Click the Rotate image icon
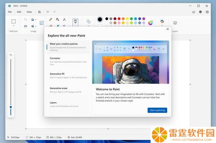The image size is (216, 143). click(32, 20)
